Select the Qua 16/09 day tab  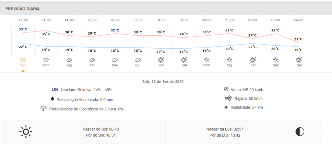click(x=115, y=65)
